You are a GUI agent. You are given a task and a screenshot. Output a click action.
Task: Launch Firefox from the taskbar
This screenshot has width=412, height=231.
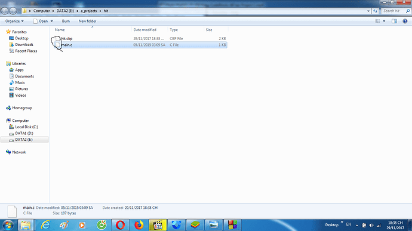pos(139,225)
